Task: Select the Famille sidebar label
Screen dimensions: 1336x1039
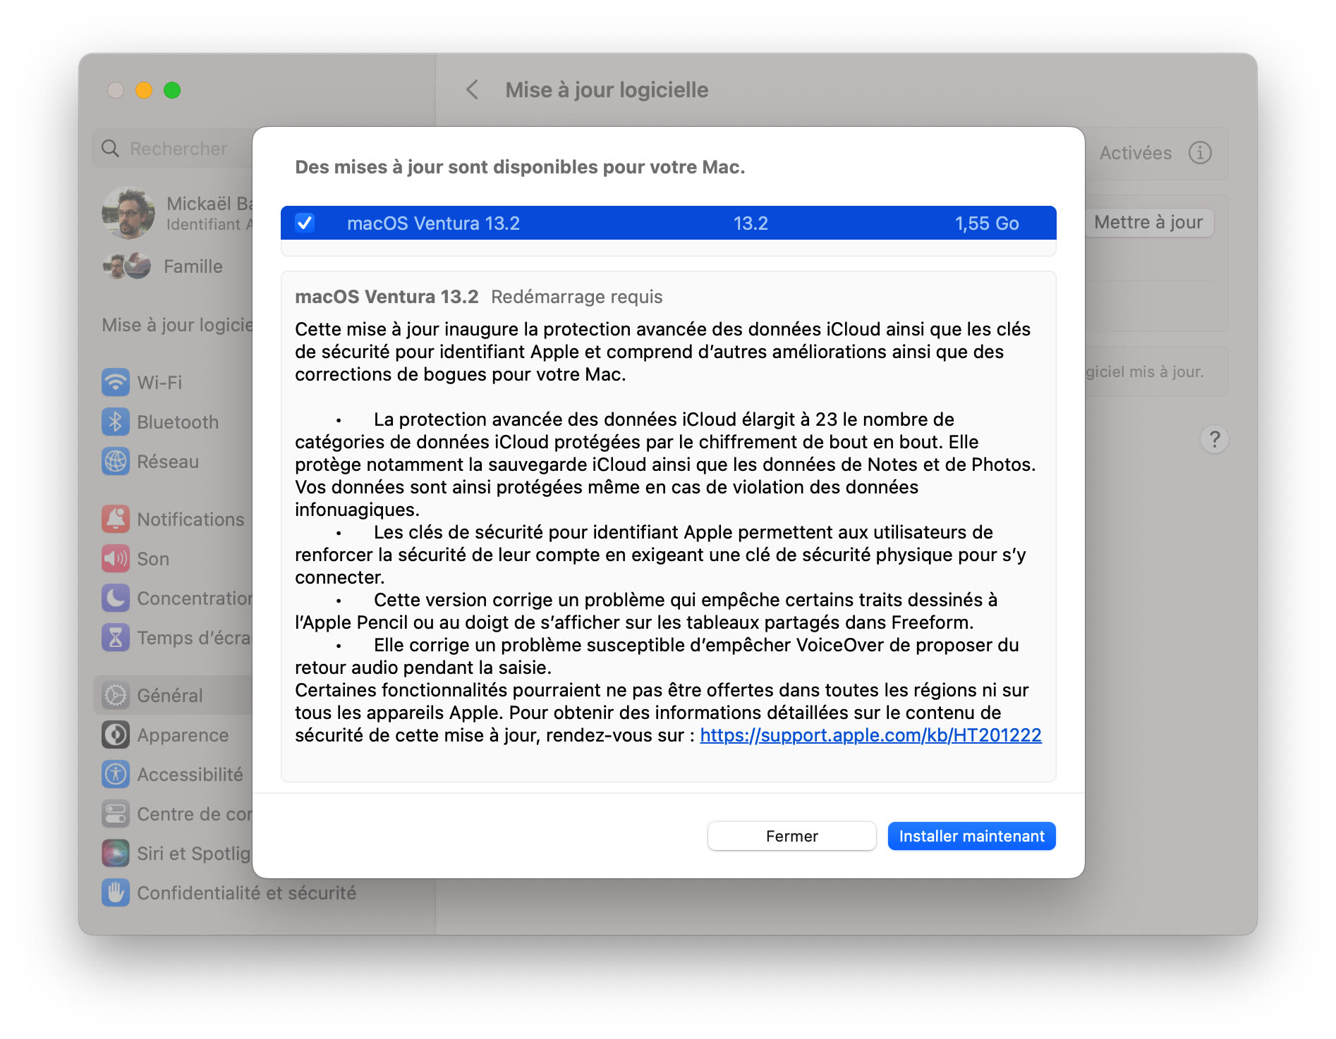Action: tap(193, 266)
